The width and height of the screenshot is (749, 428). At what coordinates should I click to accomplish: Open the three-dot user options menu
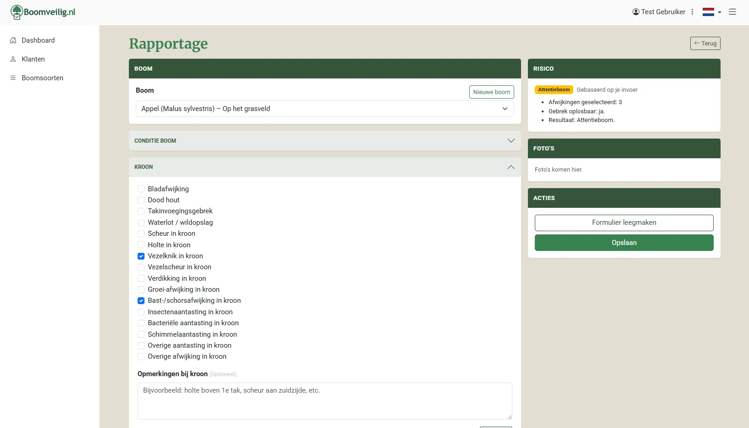pos(692,12)
